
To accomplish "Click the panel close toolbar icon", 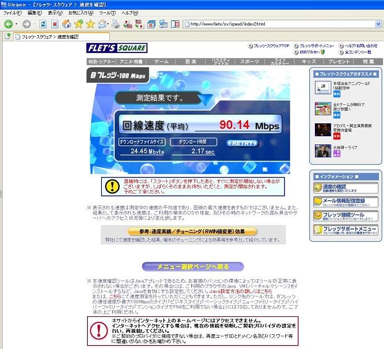I will tap(175, 24).
